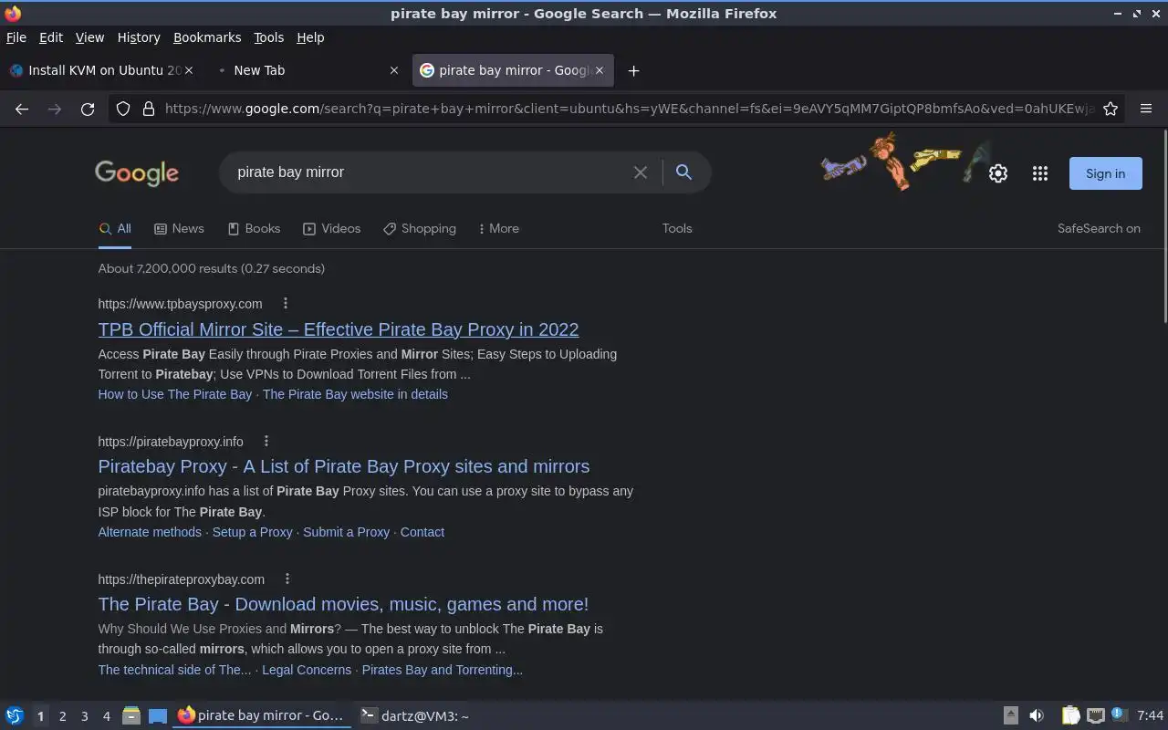Select the Shopping search filter
The image size is (1168, 730).
click(420, 229)
